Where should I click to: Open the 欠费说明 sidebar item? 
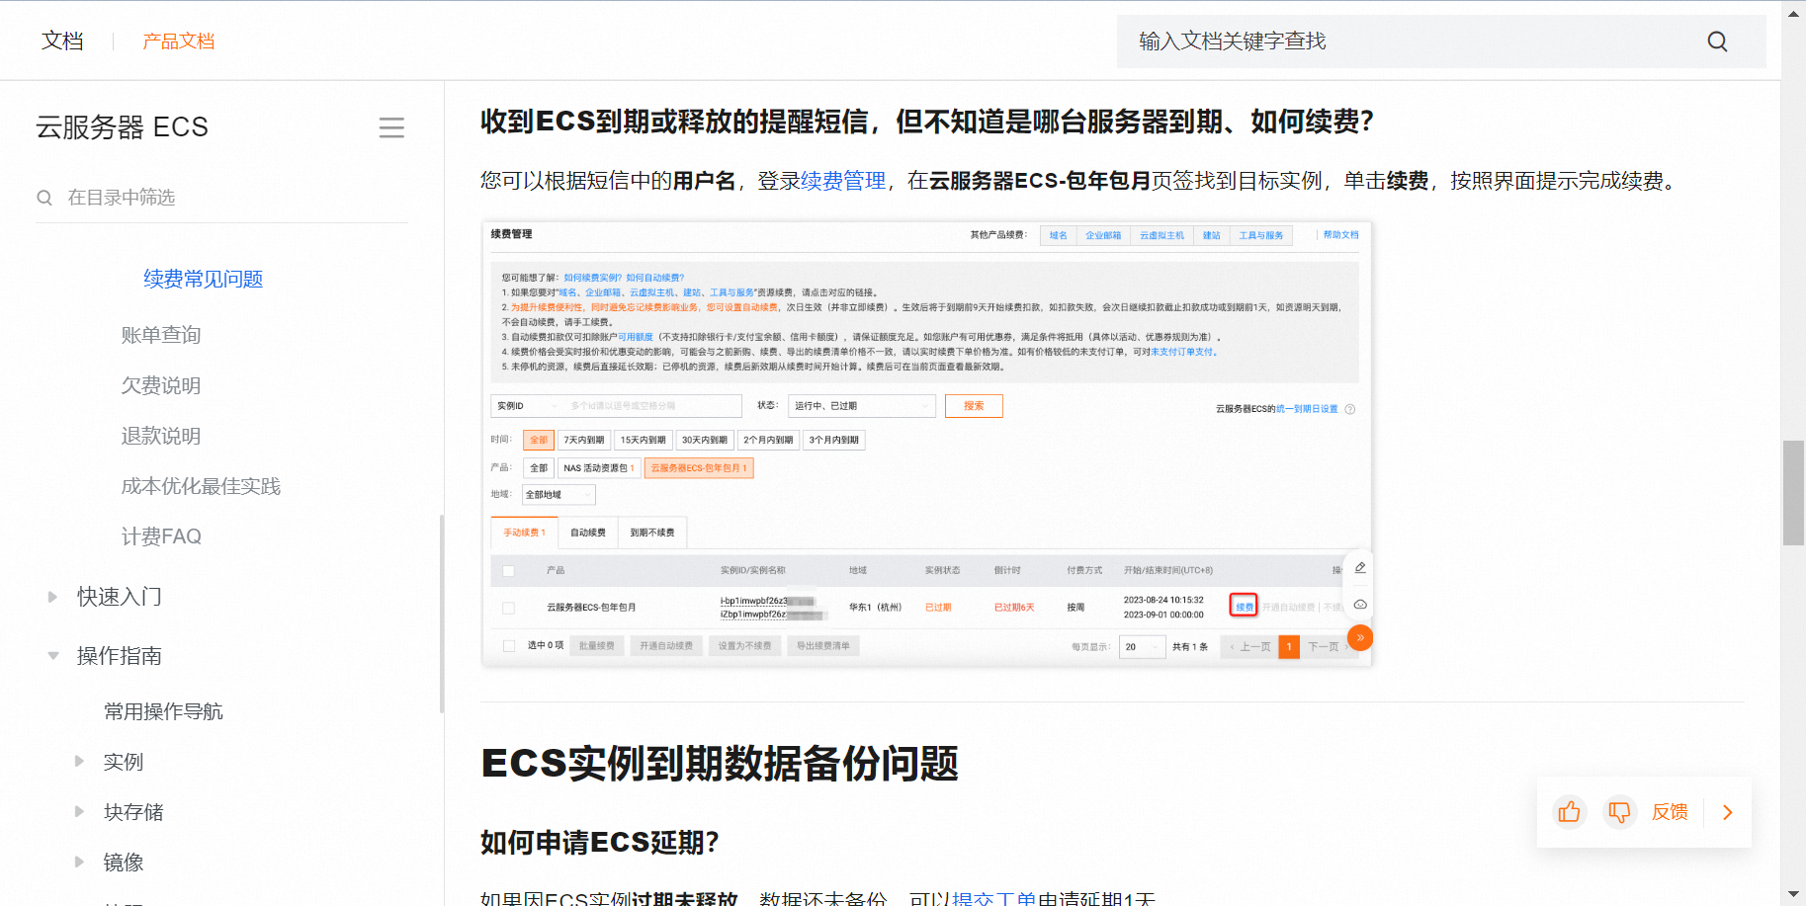coord(161,385)
